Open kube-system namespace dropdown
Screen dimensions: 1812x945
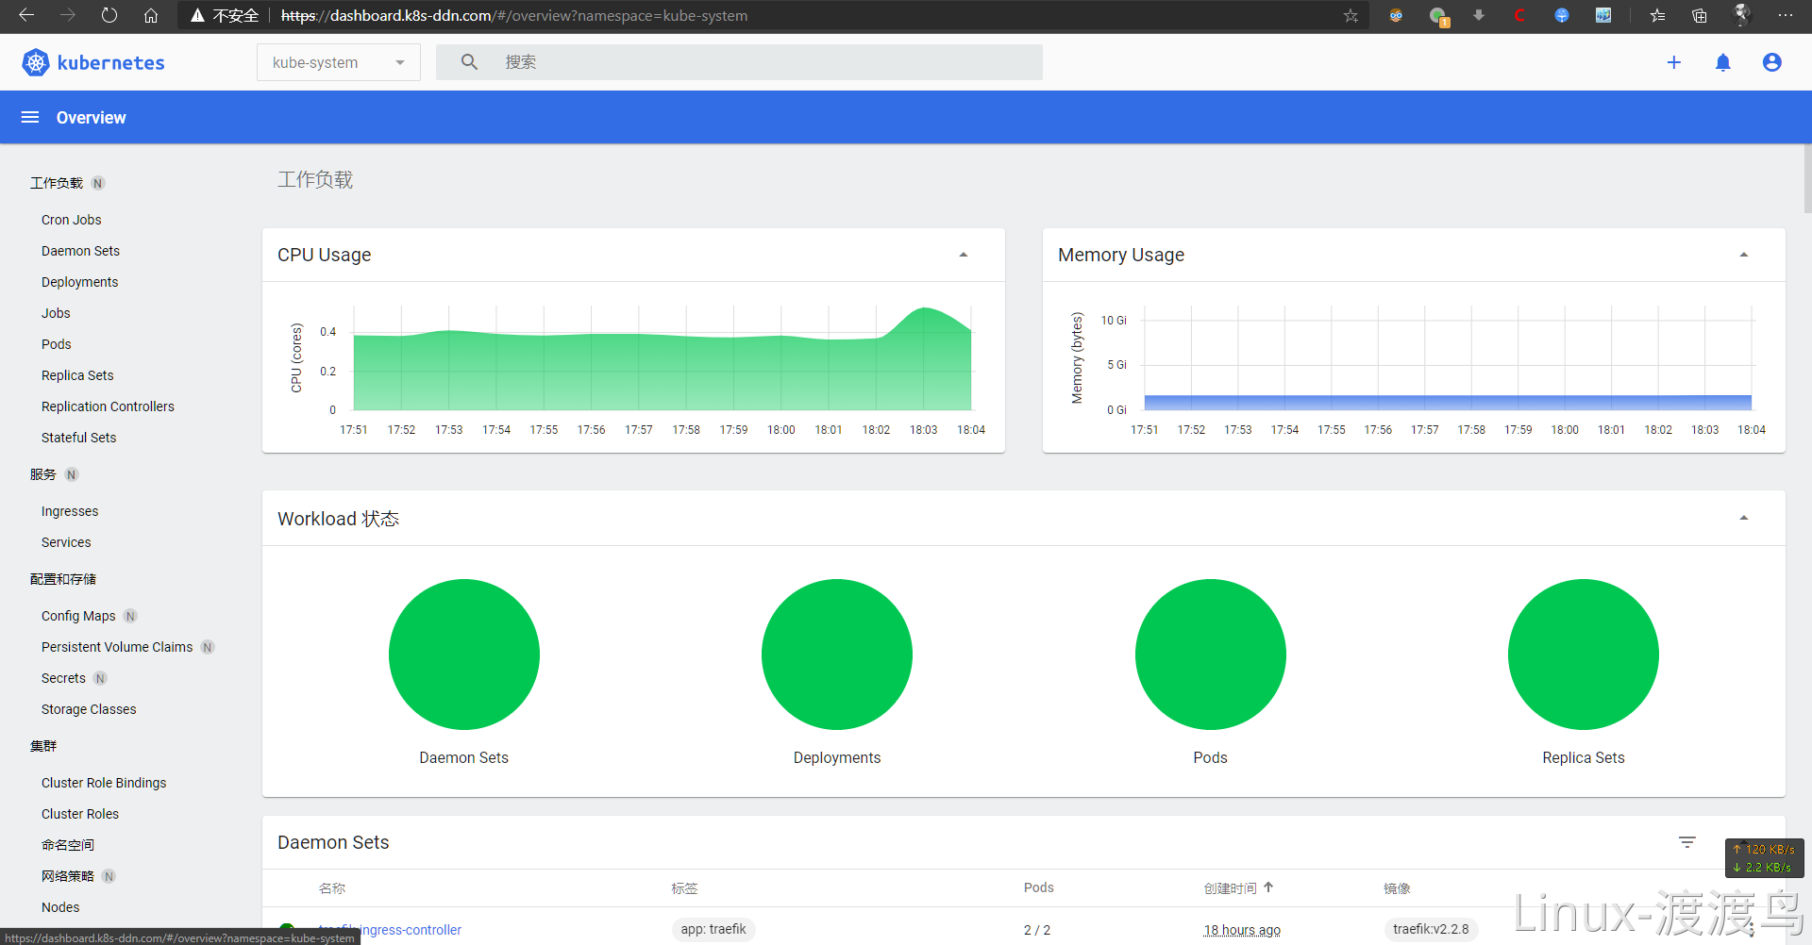339,62
